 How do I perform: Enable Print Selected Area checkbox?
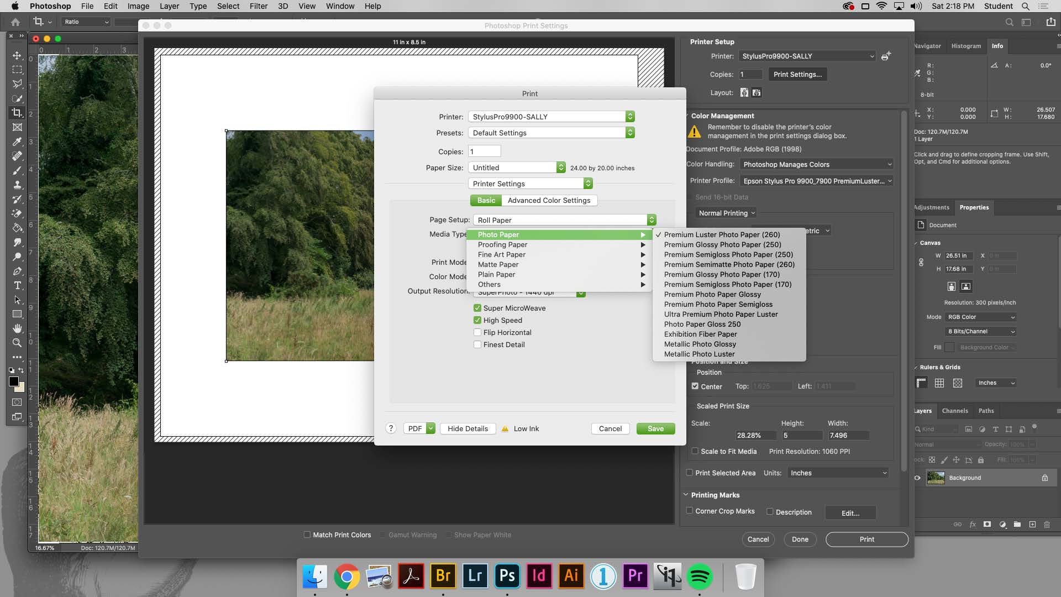pos(689,473)
